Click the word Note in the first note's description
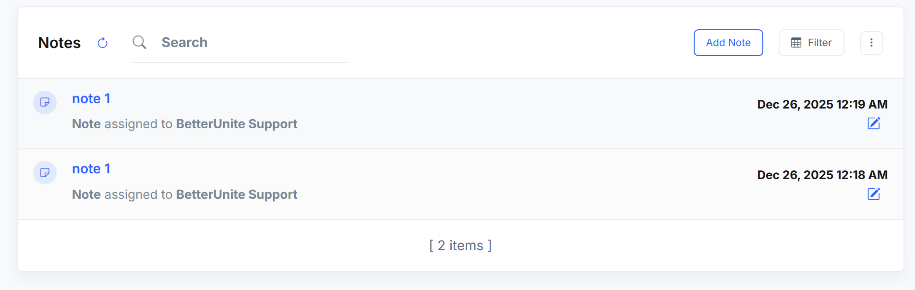This screenshot has height=290, width=915. 86,124
